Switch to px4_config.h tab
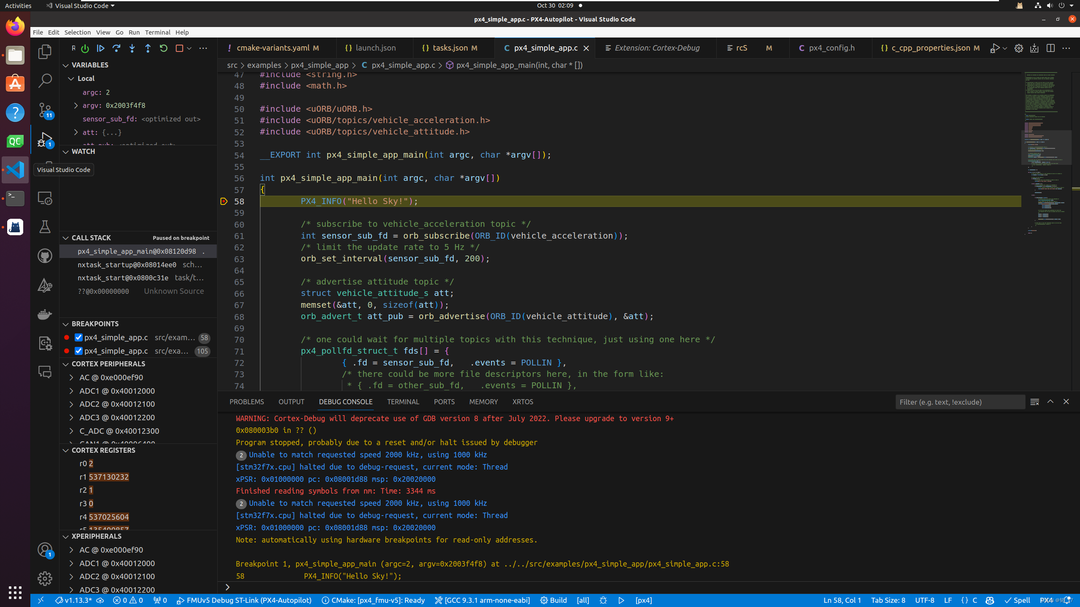1080x607 pixels. [832, 48]
